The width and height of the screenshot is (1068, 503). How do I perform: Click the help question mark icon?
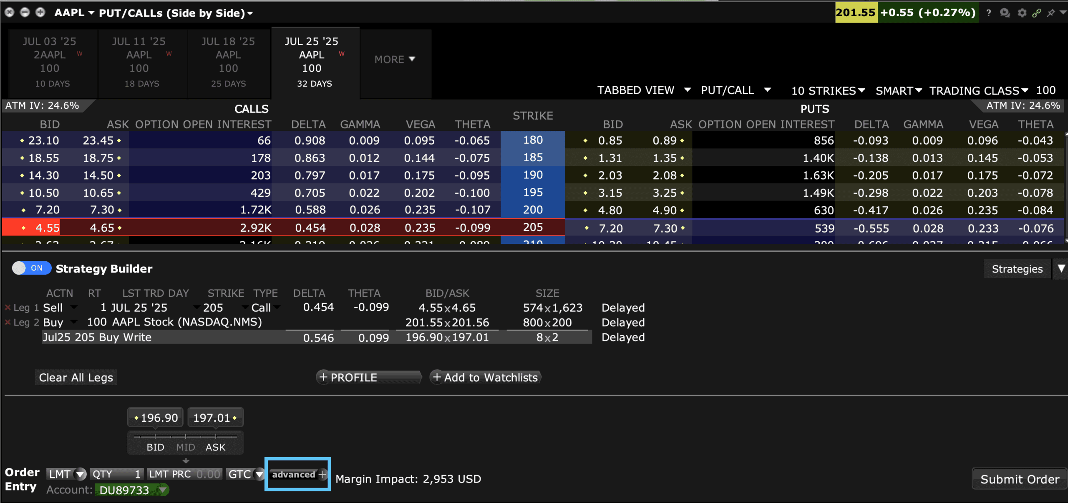988,13
